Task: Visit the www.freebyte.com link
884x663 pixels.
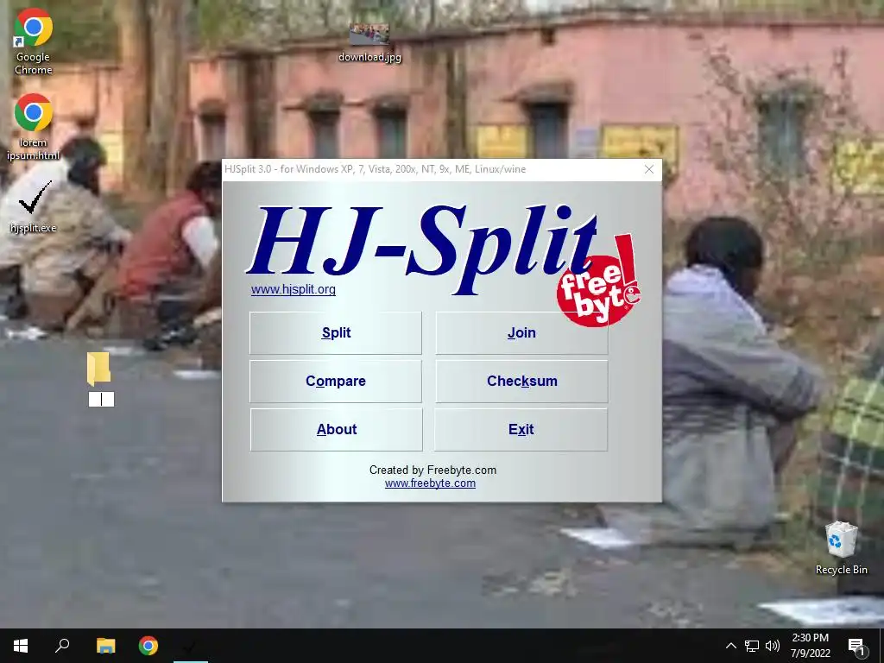Action: click(430, 483)
